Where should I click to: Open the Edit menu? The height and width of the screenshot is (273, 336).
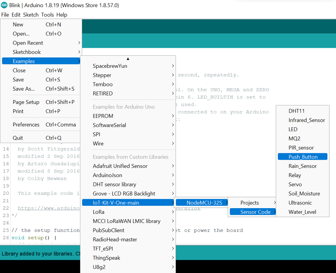click(x=16, y=15)
